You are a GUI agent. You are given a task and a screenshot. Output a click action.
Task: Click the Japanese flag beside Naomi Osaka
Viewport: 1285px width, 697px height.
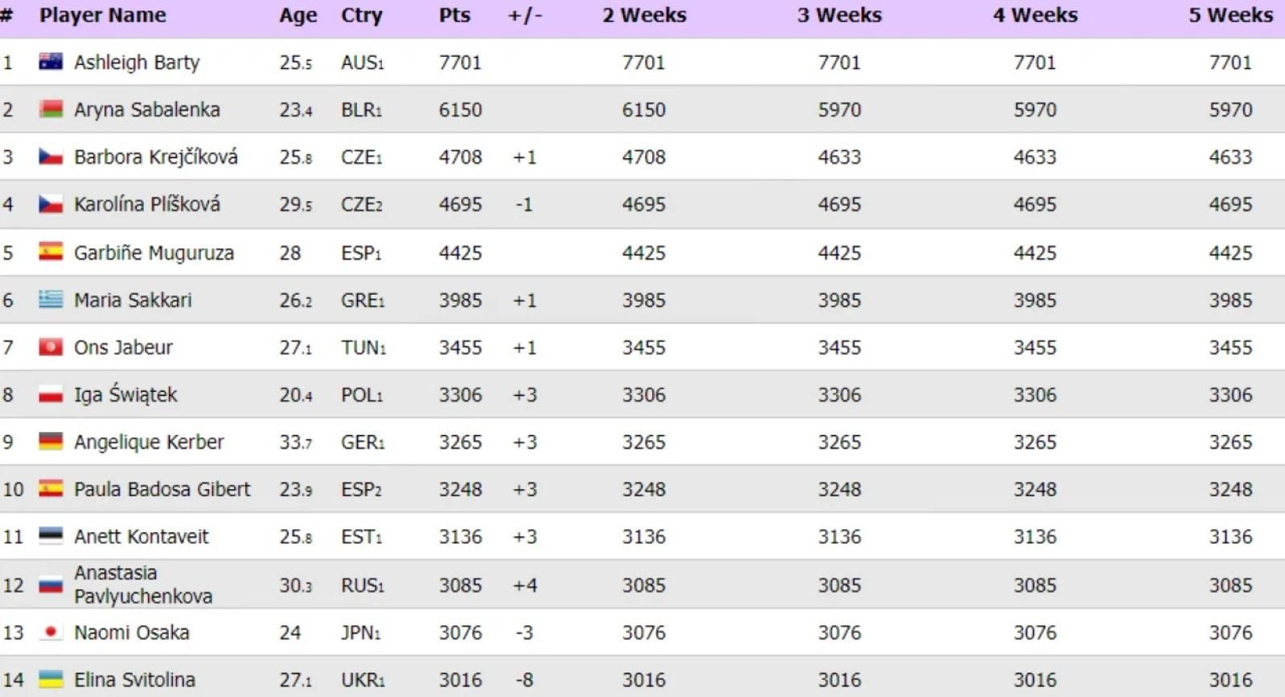click(x=51, y=632)
